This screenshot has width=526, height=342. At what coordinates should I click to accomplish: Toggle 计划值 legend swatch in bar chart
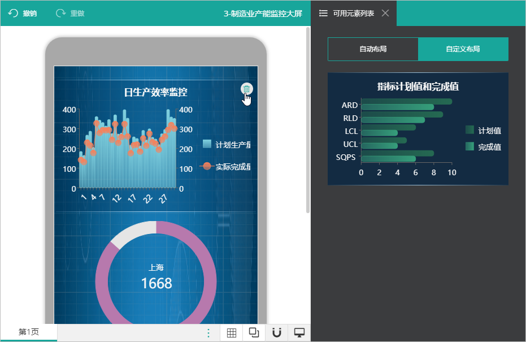(x=470, y=130)
